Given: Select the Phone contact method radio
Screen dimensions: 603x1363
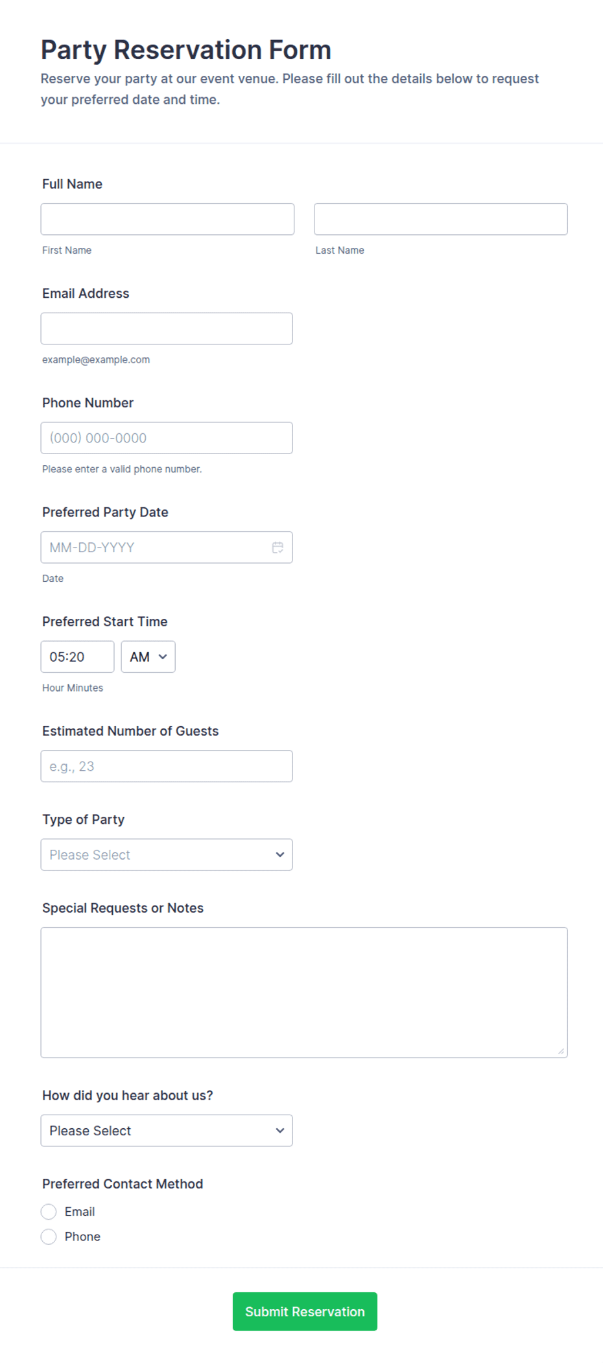Looking at the screenshot, I should coord(49,1236).
